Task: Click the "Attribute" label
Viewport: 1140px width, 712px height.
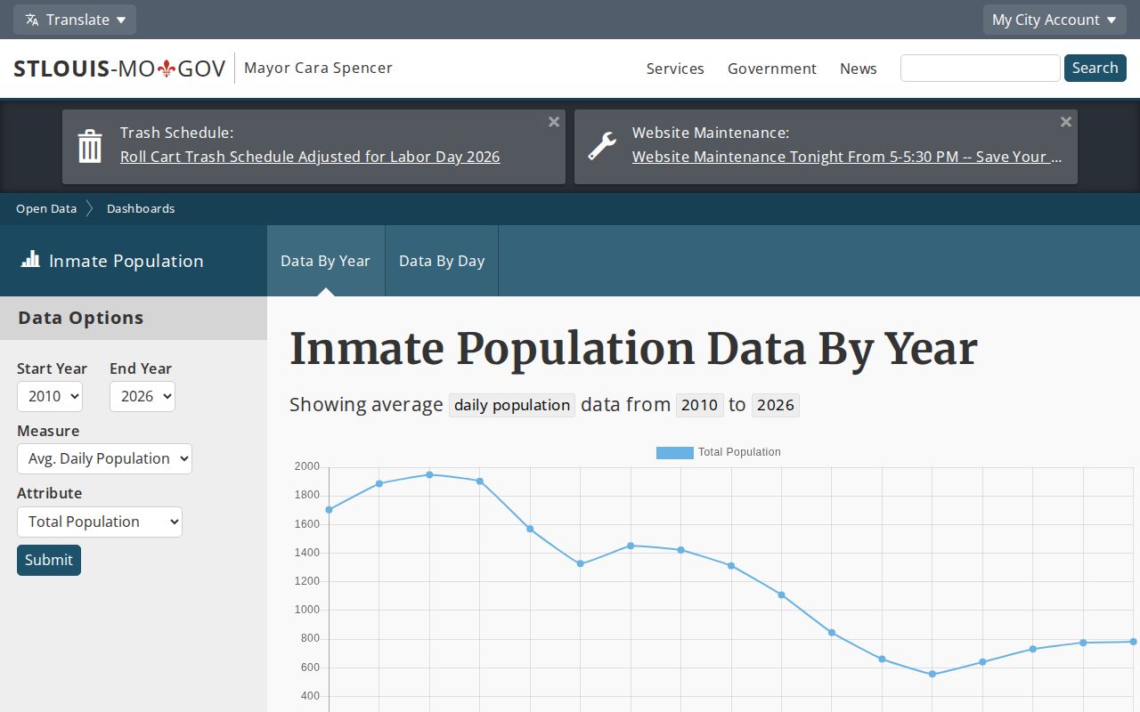Action: 50,493
